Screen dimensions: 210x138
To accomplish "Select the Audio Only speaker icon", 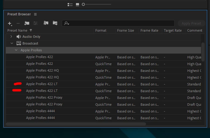I will (19, 37).
